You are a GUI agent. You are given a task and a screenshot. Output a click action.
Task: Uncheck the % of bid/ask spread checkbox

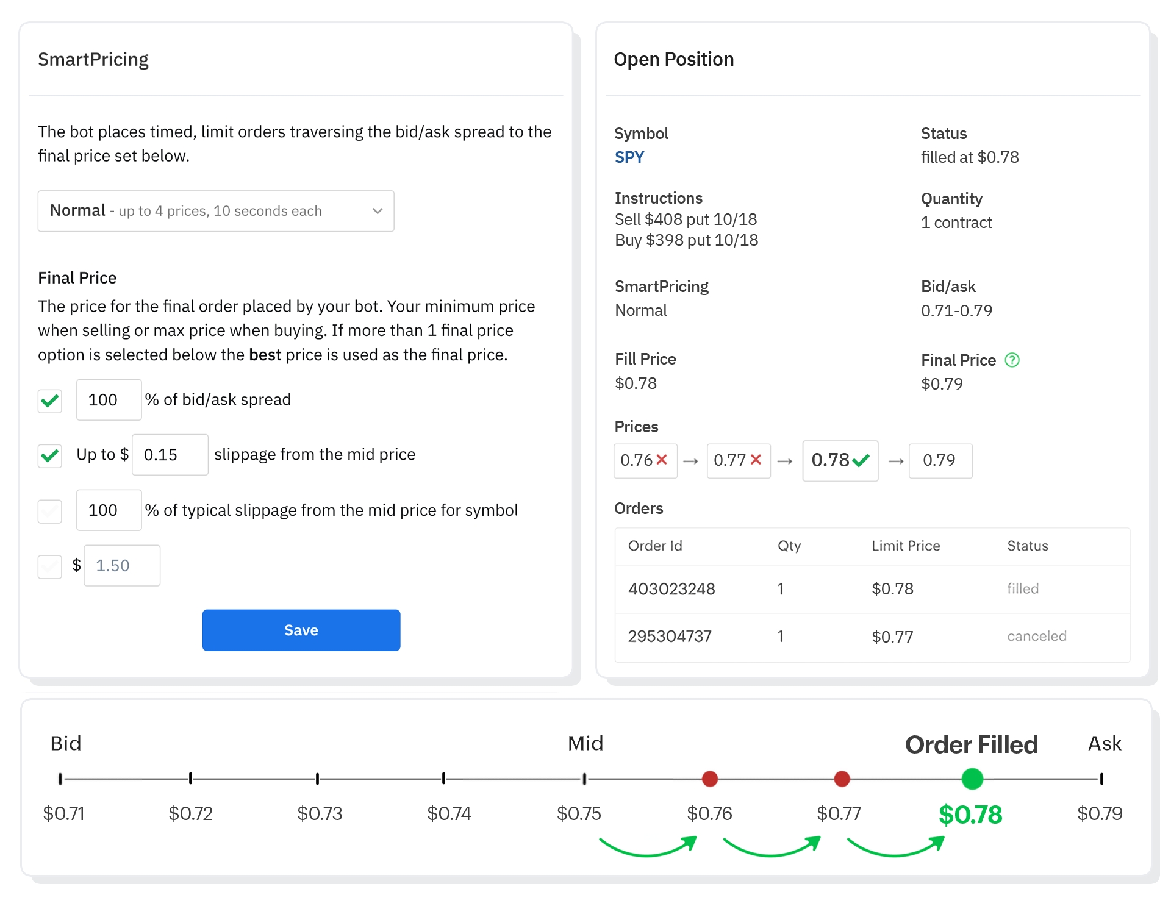50,401
